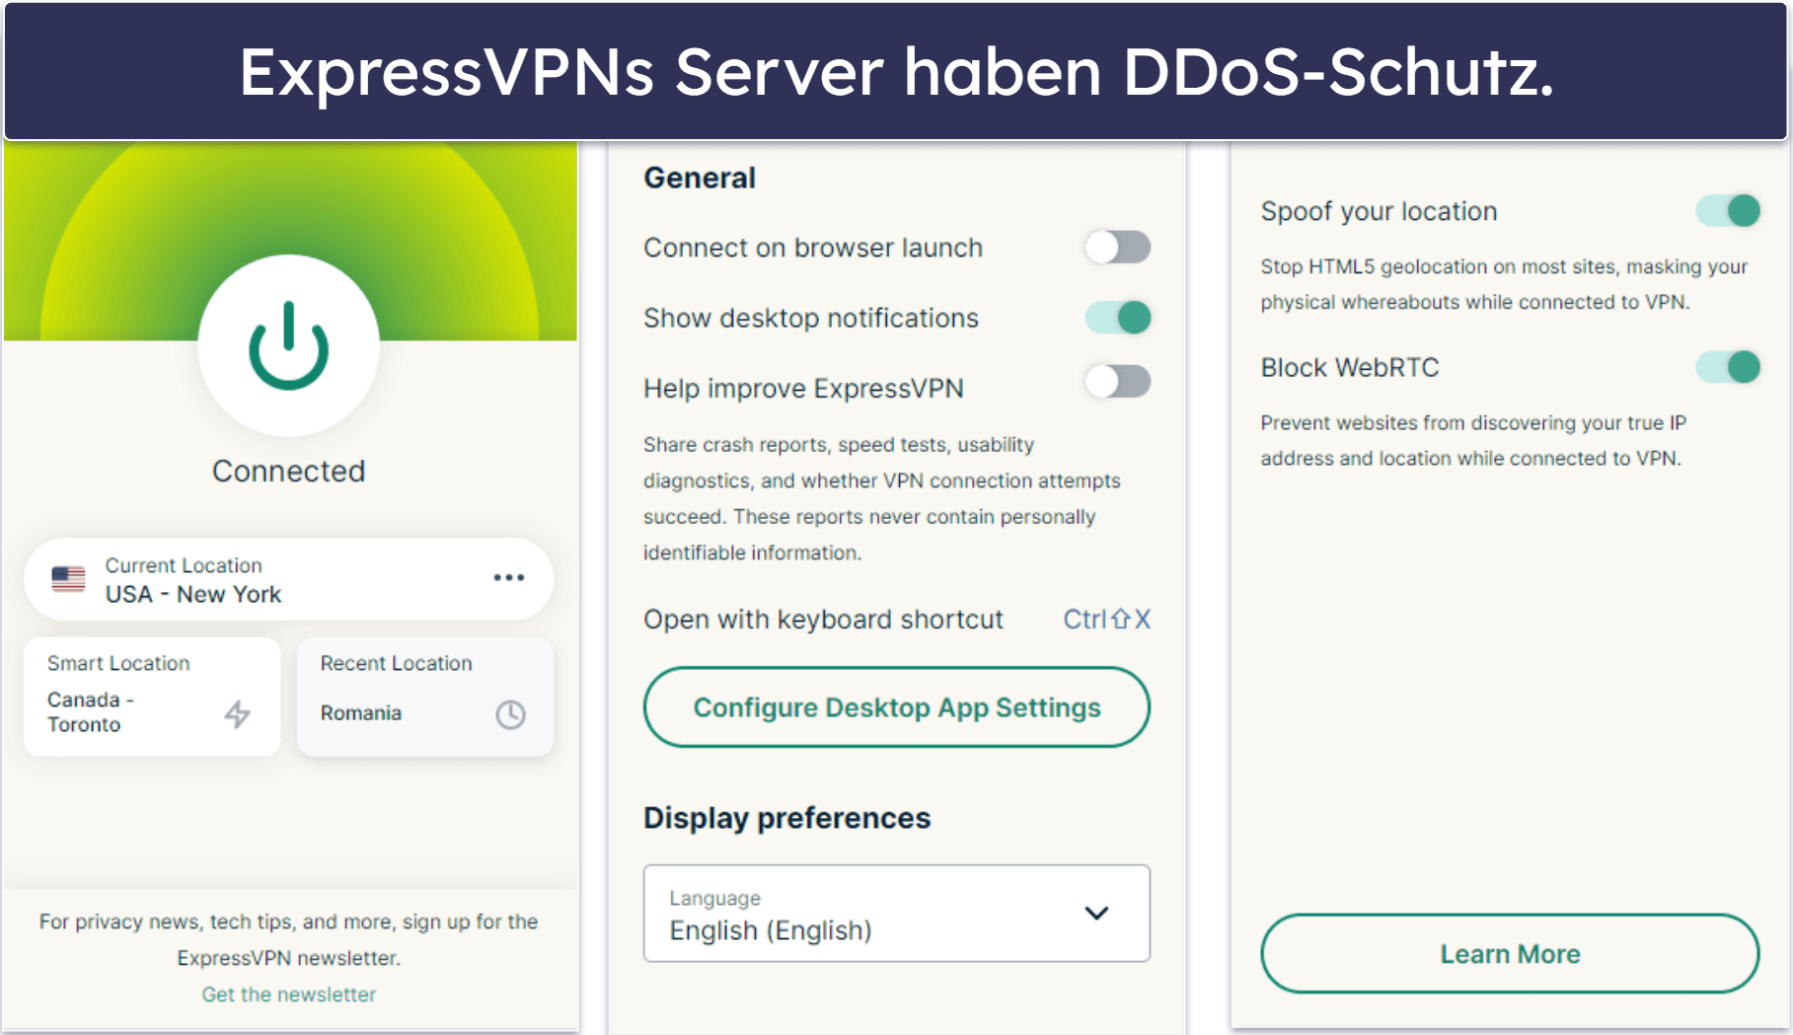Image resolution: width=1793 pixels, height=1035 pixels.
Task: Turn off Show desktop notifications
Action: [1118, 318]
